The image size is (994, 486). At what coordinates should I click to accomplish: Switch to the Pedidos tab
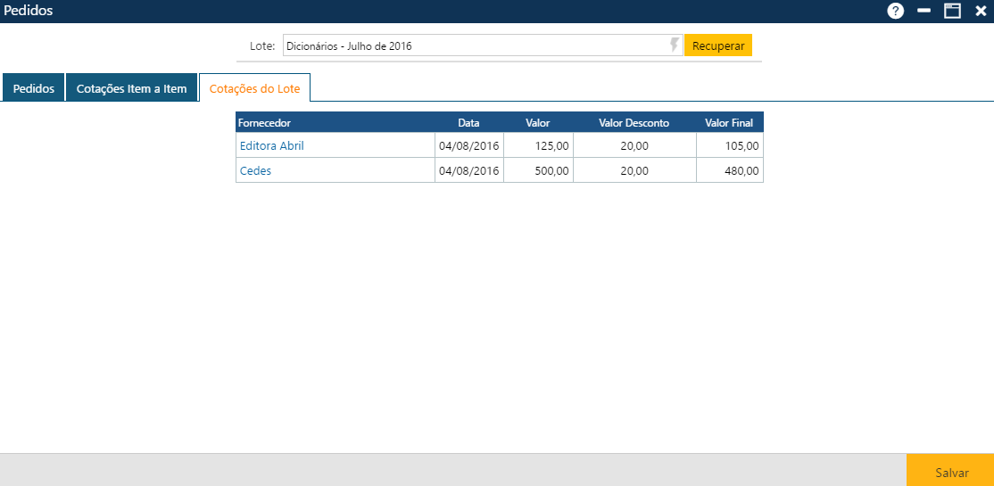pyautogui.click(x=34, y=88)
